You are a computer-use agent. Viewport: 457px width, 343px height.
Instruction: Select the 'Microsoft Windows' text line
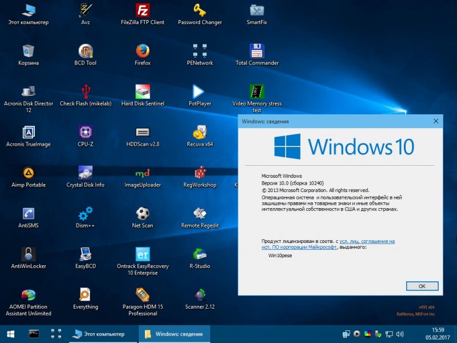(x=282, y=176)
